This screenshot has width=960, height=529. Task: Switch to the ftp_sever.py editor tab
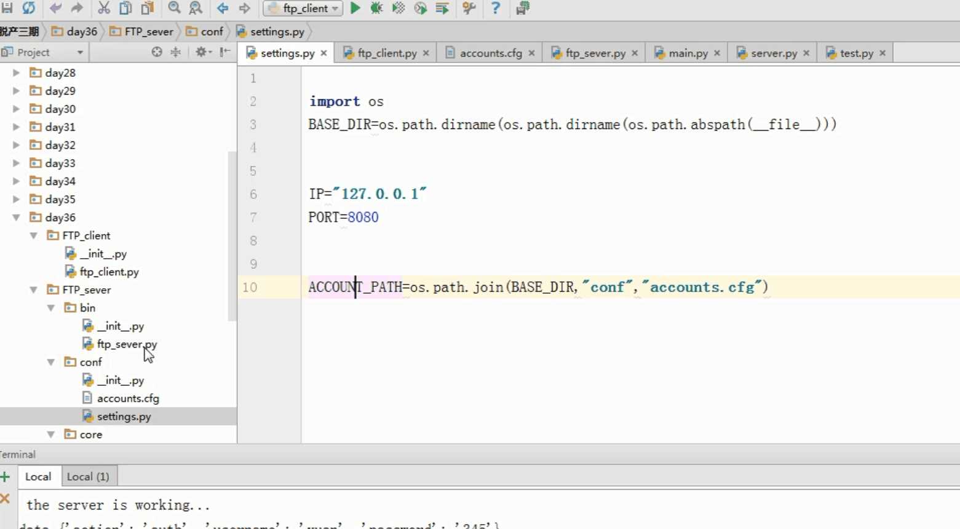(595, 53)
